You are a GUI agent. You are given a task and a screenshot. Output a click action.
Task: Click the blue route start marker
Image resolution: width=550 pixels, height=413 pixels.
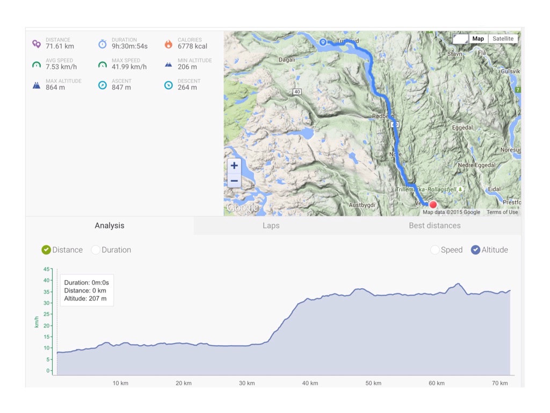click(x=323, y=41)
